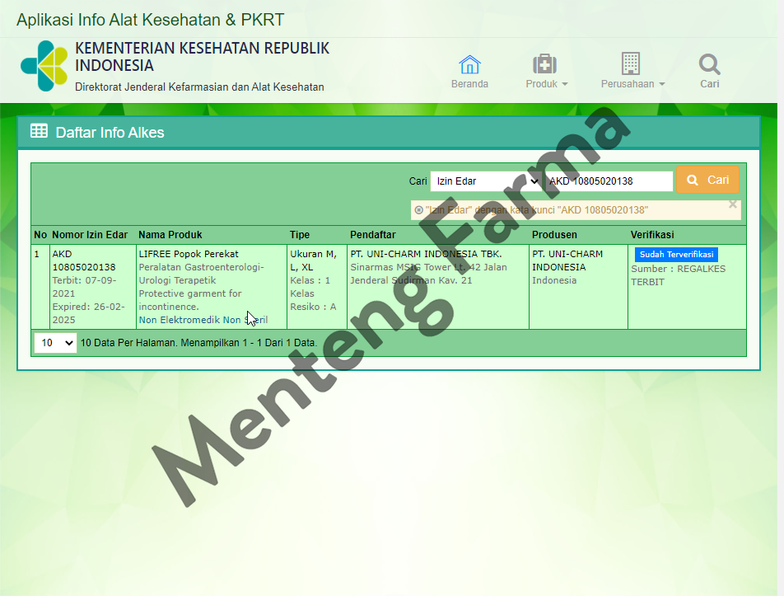The width and height of the screenshot is (784, 596).
Task: Click the circled remove-filter icon in keyword message
Action: point(418,209)
